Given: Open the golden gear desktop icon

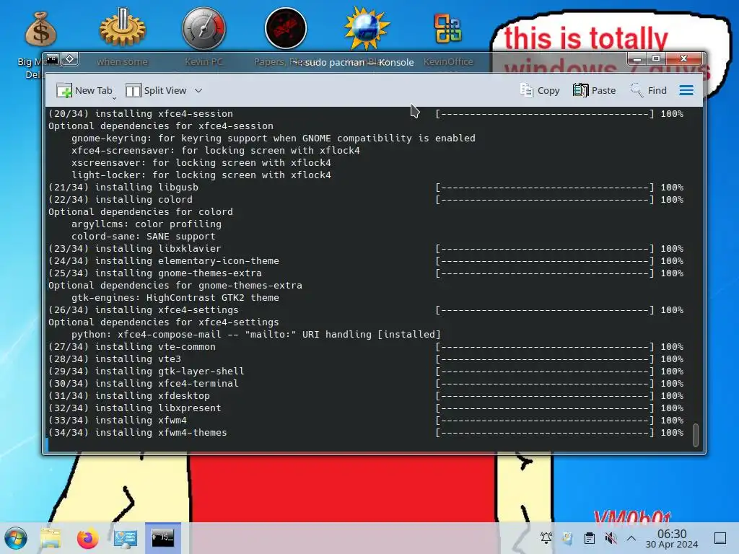Looking at the screenshot, I should tap(123, 27).
